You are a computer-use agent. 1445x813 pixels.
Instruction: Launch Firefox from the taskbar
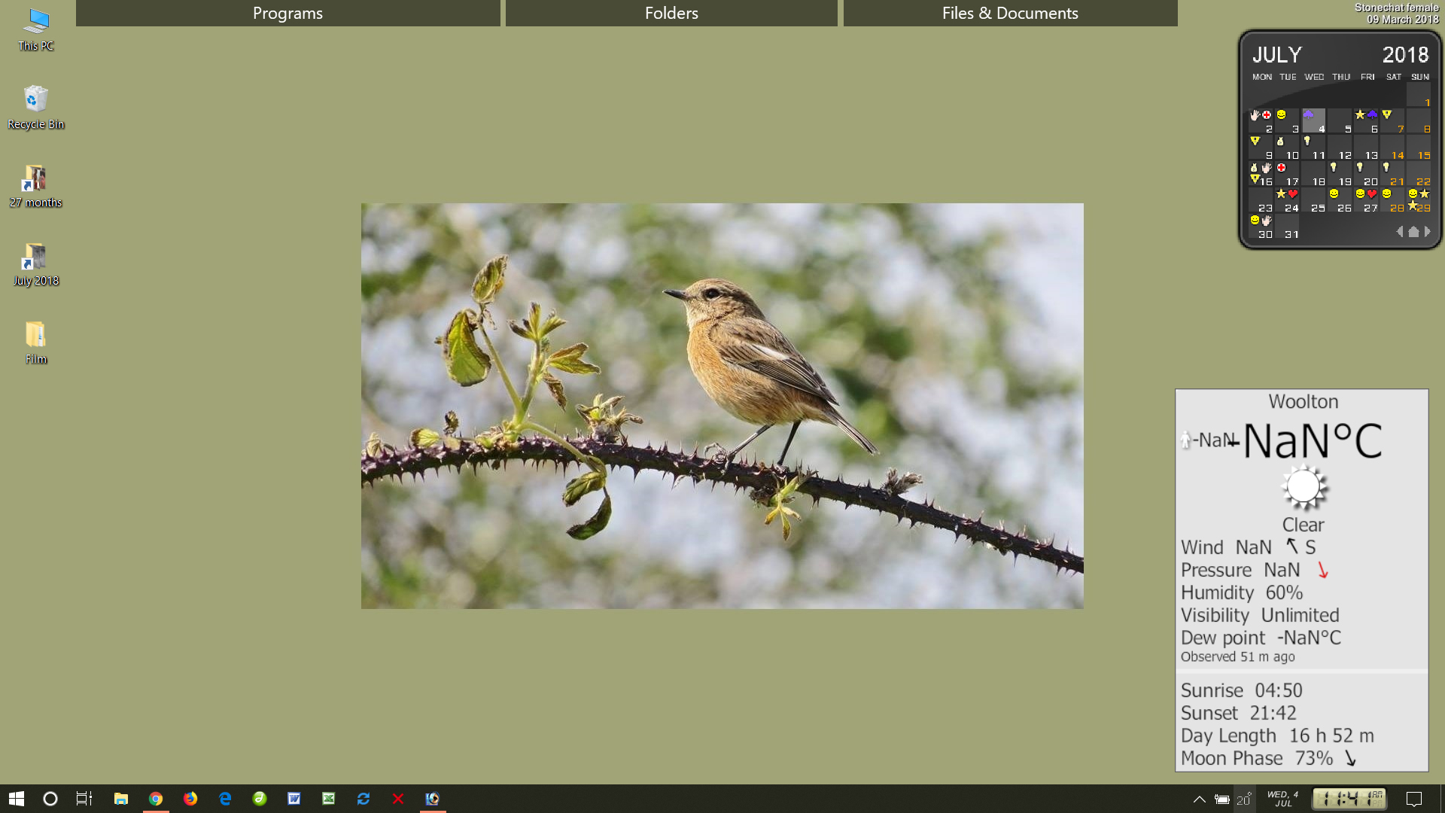(x=190, y=799)
